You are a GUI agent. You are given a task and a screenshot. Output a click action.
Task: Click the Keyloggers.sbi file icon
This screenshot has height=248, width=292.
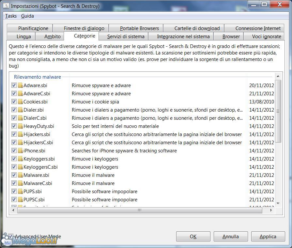[x=20, y=159]
